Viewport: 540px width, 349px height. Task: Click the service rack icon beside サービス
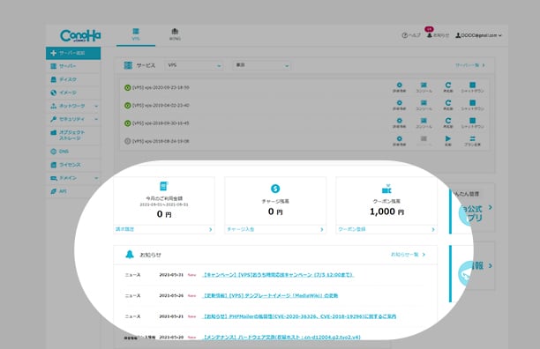point(128,65)
